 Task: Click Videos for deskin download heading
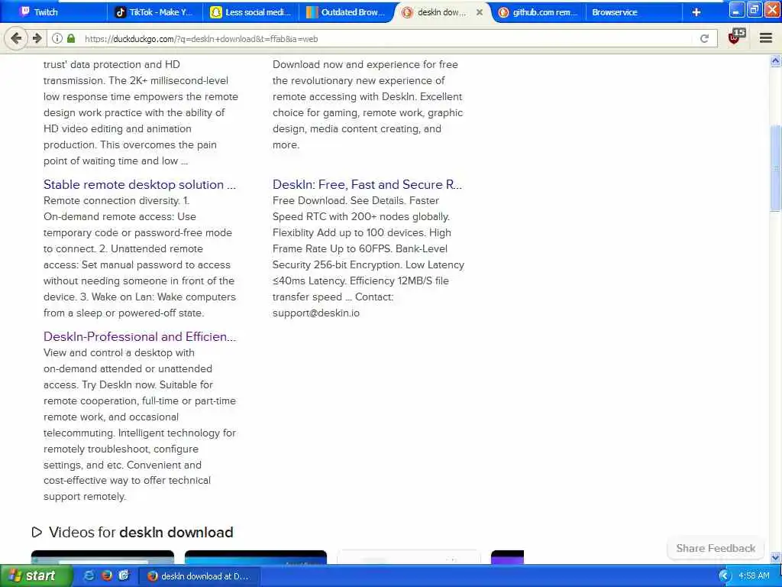141,532
